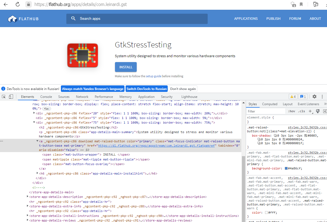Switch to the Console tab

pyautogui.click(x=46, y=97)
